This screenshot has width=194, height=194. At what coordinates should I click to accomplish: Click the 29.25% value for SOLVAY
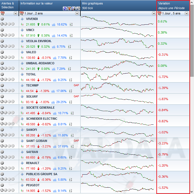(x=61, y=102)
